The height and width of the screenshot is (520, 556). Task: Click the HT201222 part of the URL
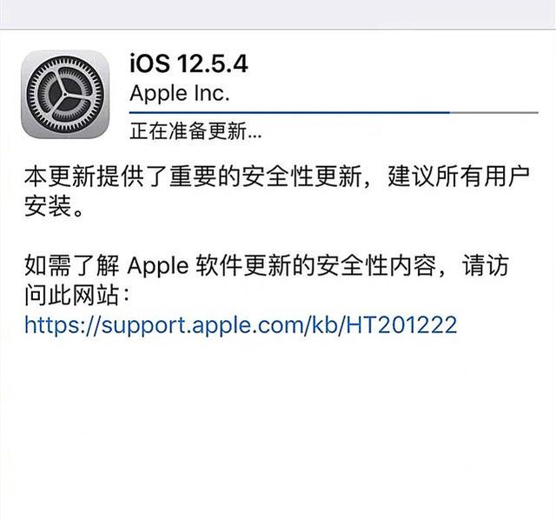coord(401,324)
